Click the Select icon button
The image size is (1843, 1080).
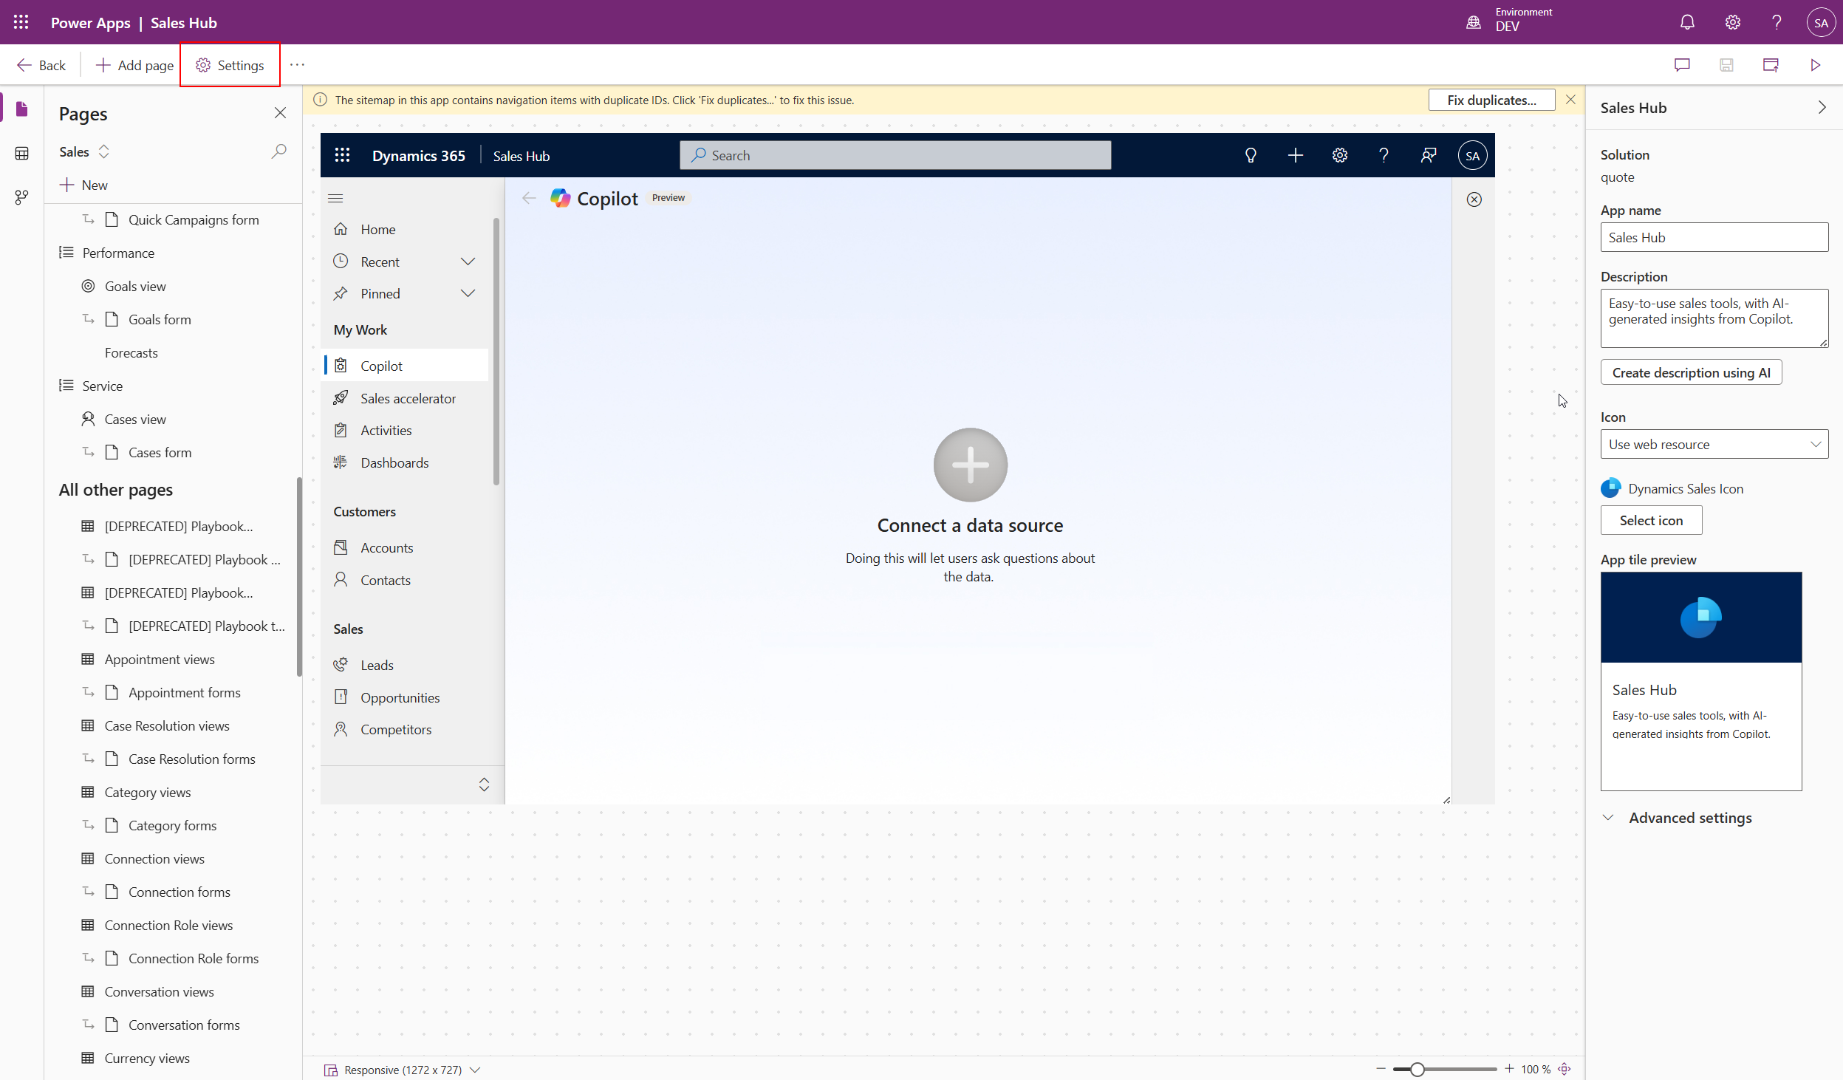coord(1651,520)
